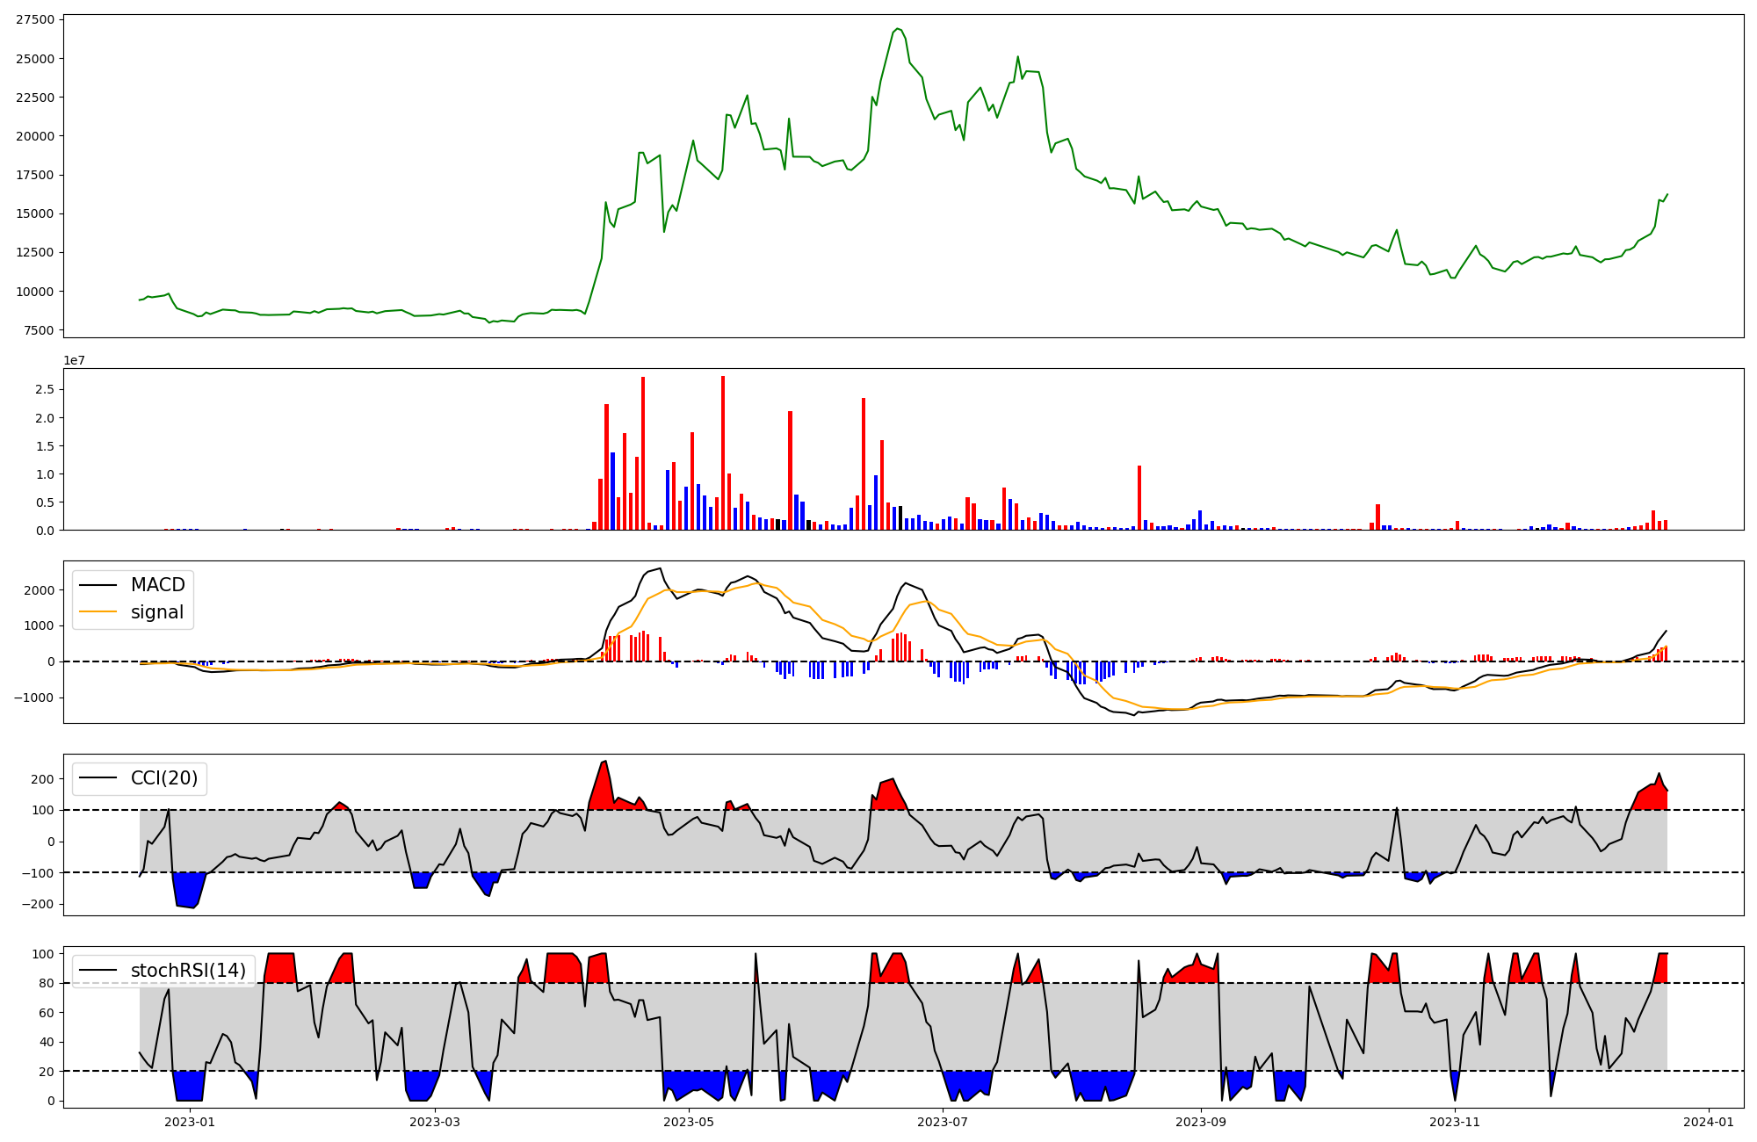1757x1142 pixels.
Task: Select the 2023-07 date tick label
Action: [943, 1122]
